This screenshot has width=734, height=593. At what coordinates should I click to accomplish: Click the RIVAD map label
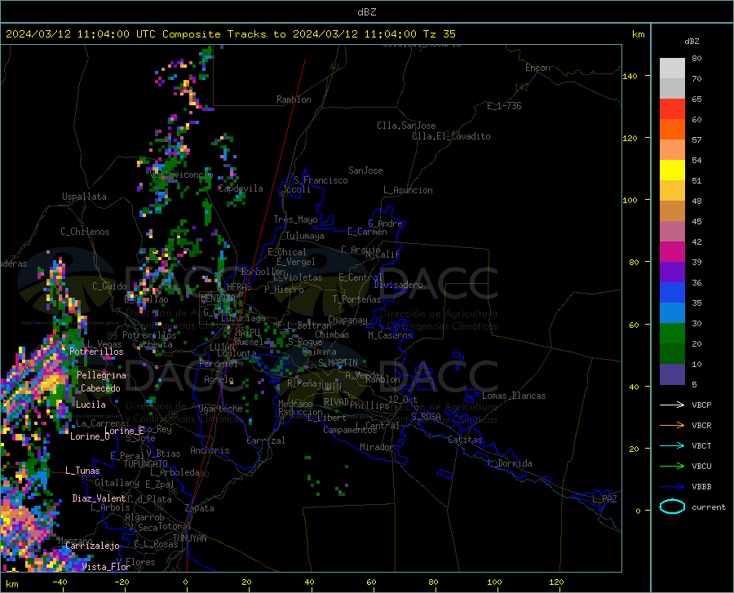pos(336,402)
